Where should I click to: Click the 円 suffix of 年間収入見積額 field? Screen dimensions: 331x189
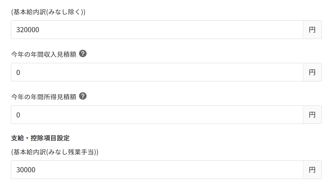[x=312, y=72]
